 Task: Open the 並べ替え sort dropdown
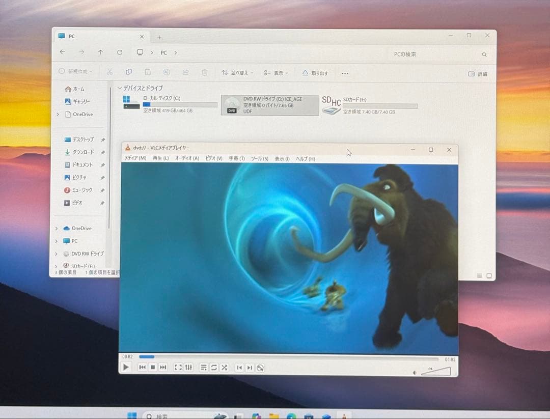(237, 73)
